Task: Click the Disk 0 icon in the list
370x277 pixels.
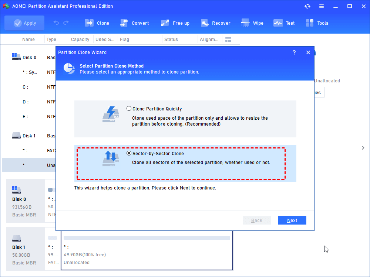Action: 16,57
